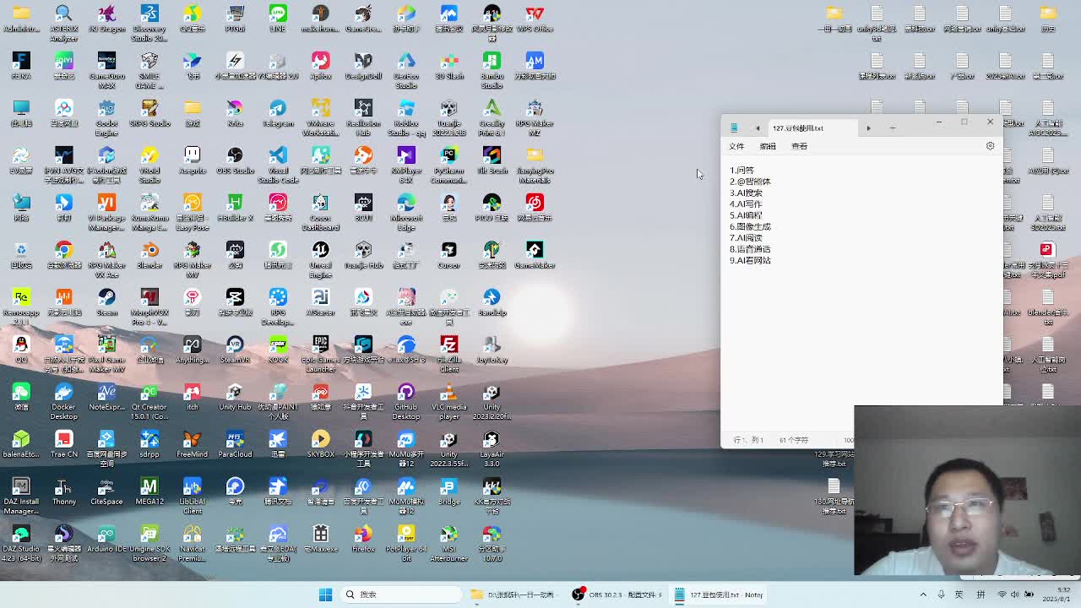
Task: Click the line '2.@智能体' in Notepad
Action: point(750,182)
